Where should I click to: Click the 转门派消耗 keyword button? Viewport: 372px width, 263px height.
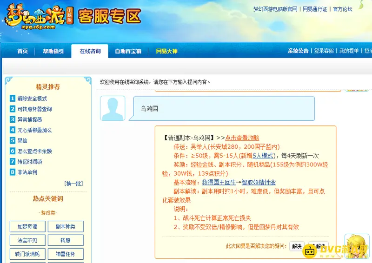pos(27,254)
